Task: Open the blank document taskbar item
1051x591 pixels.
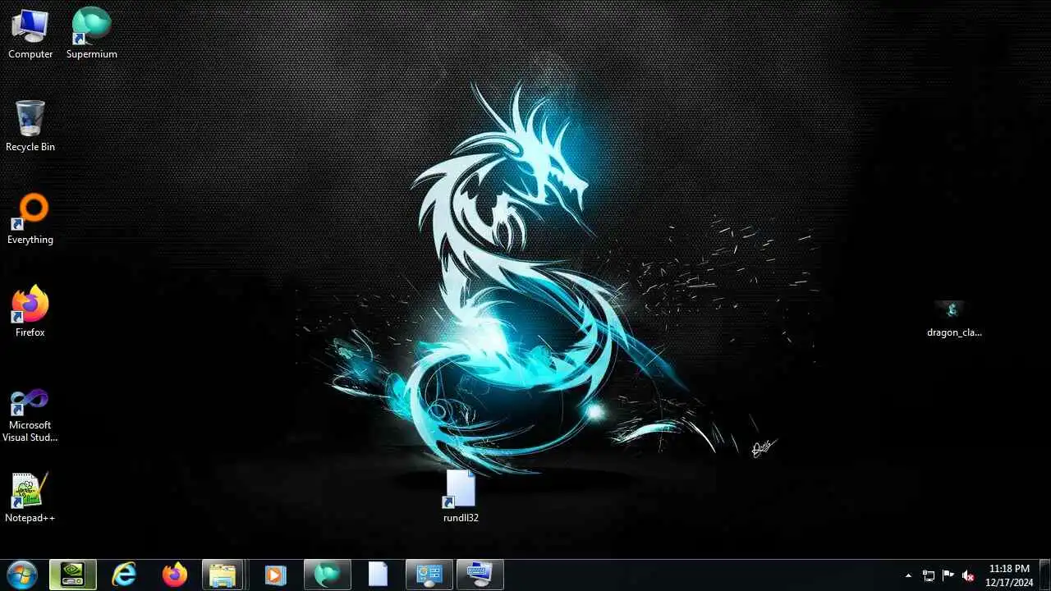Action: [378, 575]
